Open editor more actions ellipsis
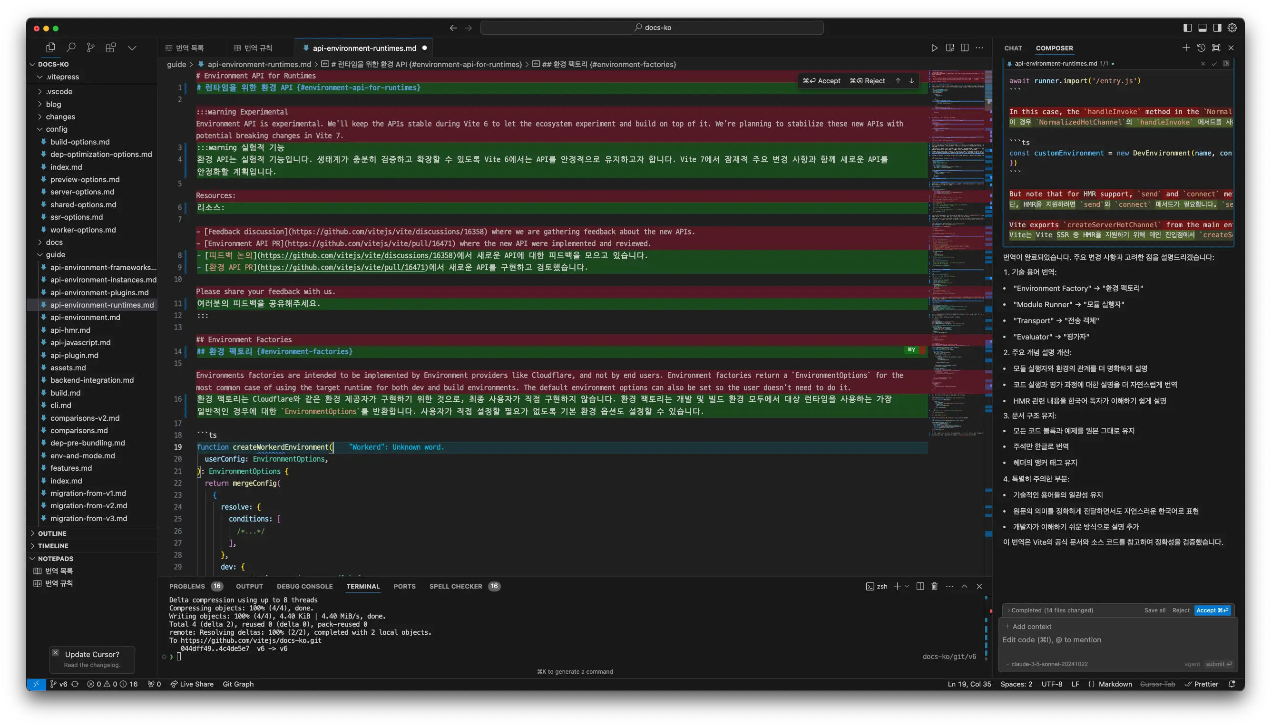The height and width of the screenshot is (726, 1271). 980,48
